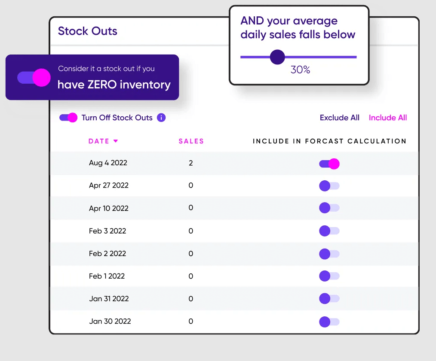The height and width of the screenshot is (361, 436).
Task: Click the Include in Forcast Calculation header
Action: pyautogui.click(x=329, y=141)
